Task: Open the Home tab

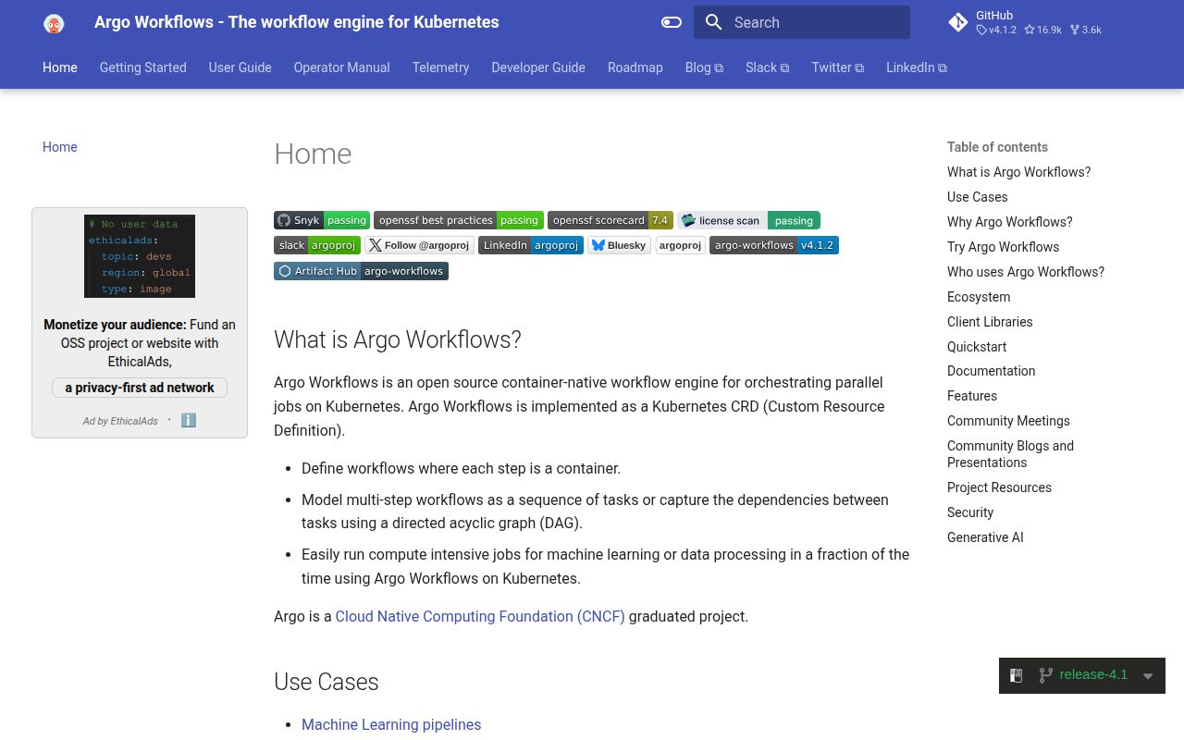Action: tap(60, 68)
